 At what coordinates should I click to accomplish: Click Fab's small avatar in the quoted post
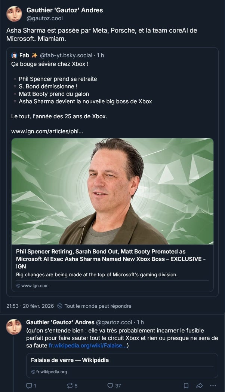pos(15,55)
